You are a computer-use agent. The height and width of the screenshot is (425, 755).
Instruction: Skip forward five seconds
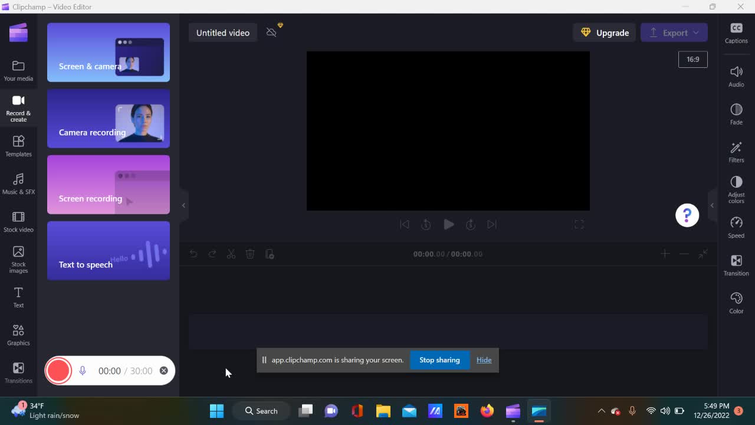coord(470,224)
